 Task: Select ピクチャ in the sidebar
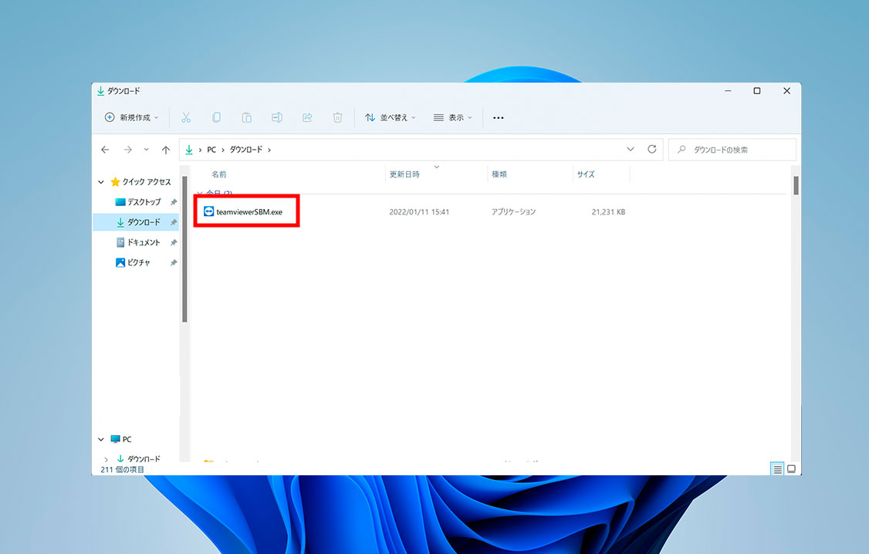(133, 262)
